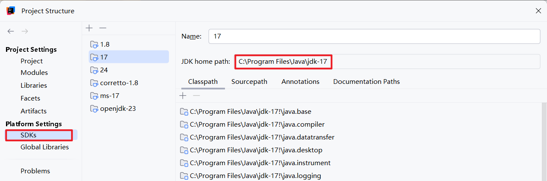547x181 pixels.
Task: Click the java.instrument entry folder icon
Action: coord(184,163)
